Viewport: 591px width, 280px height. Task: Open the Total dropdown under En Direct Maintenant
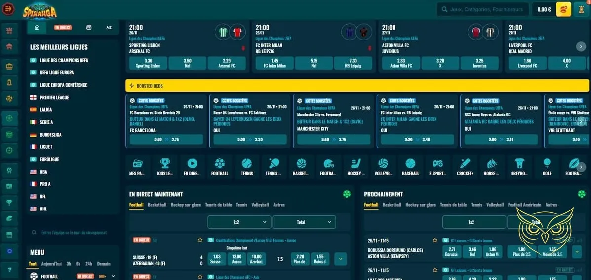304,222
